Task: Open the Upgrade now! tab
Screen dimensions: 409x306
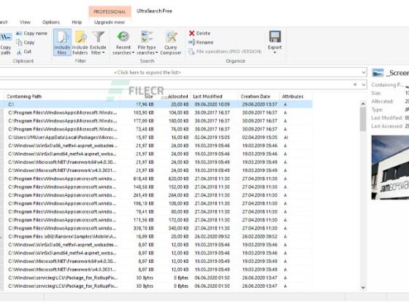Action: [110, 22]
